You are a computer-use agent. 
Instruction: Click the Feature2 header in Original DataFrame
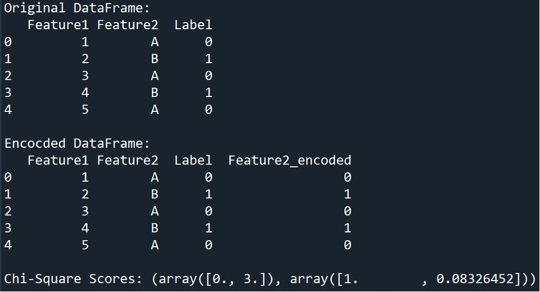point(127,25)
